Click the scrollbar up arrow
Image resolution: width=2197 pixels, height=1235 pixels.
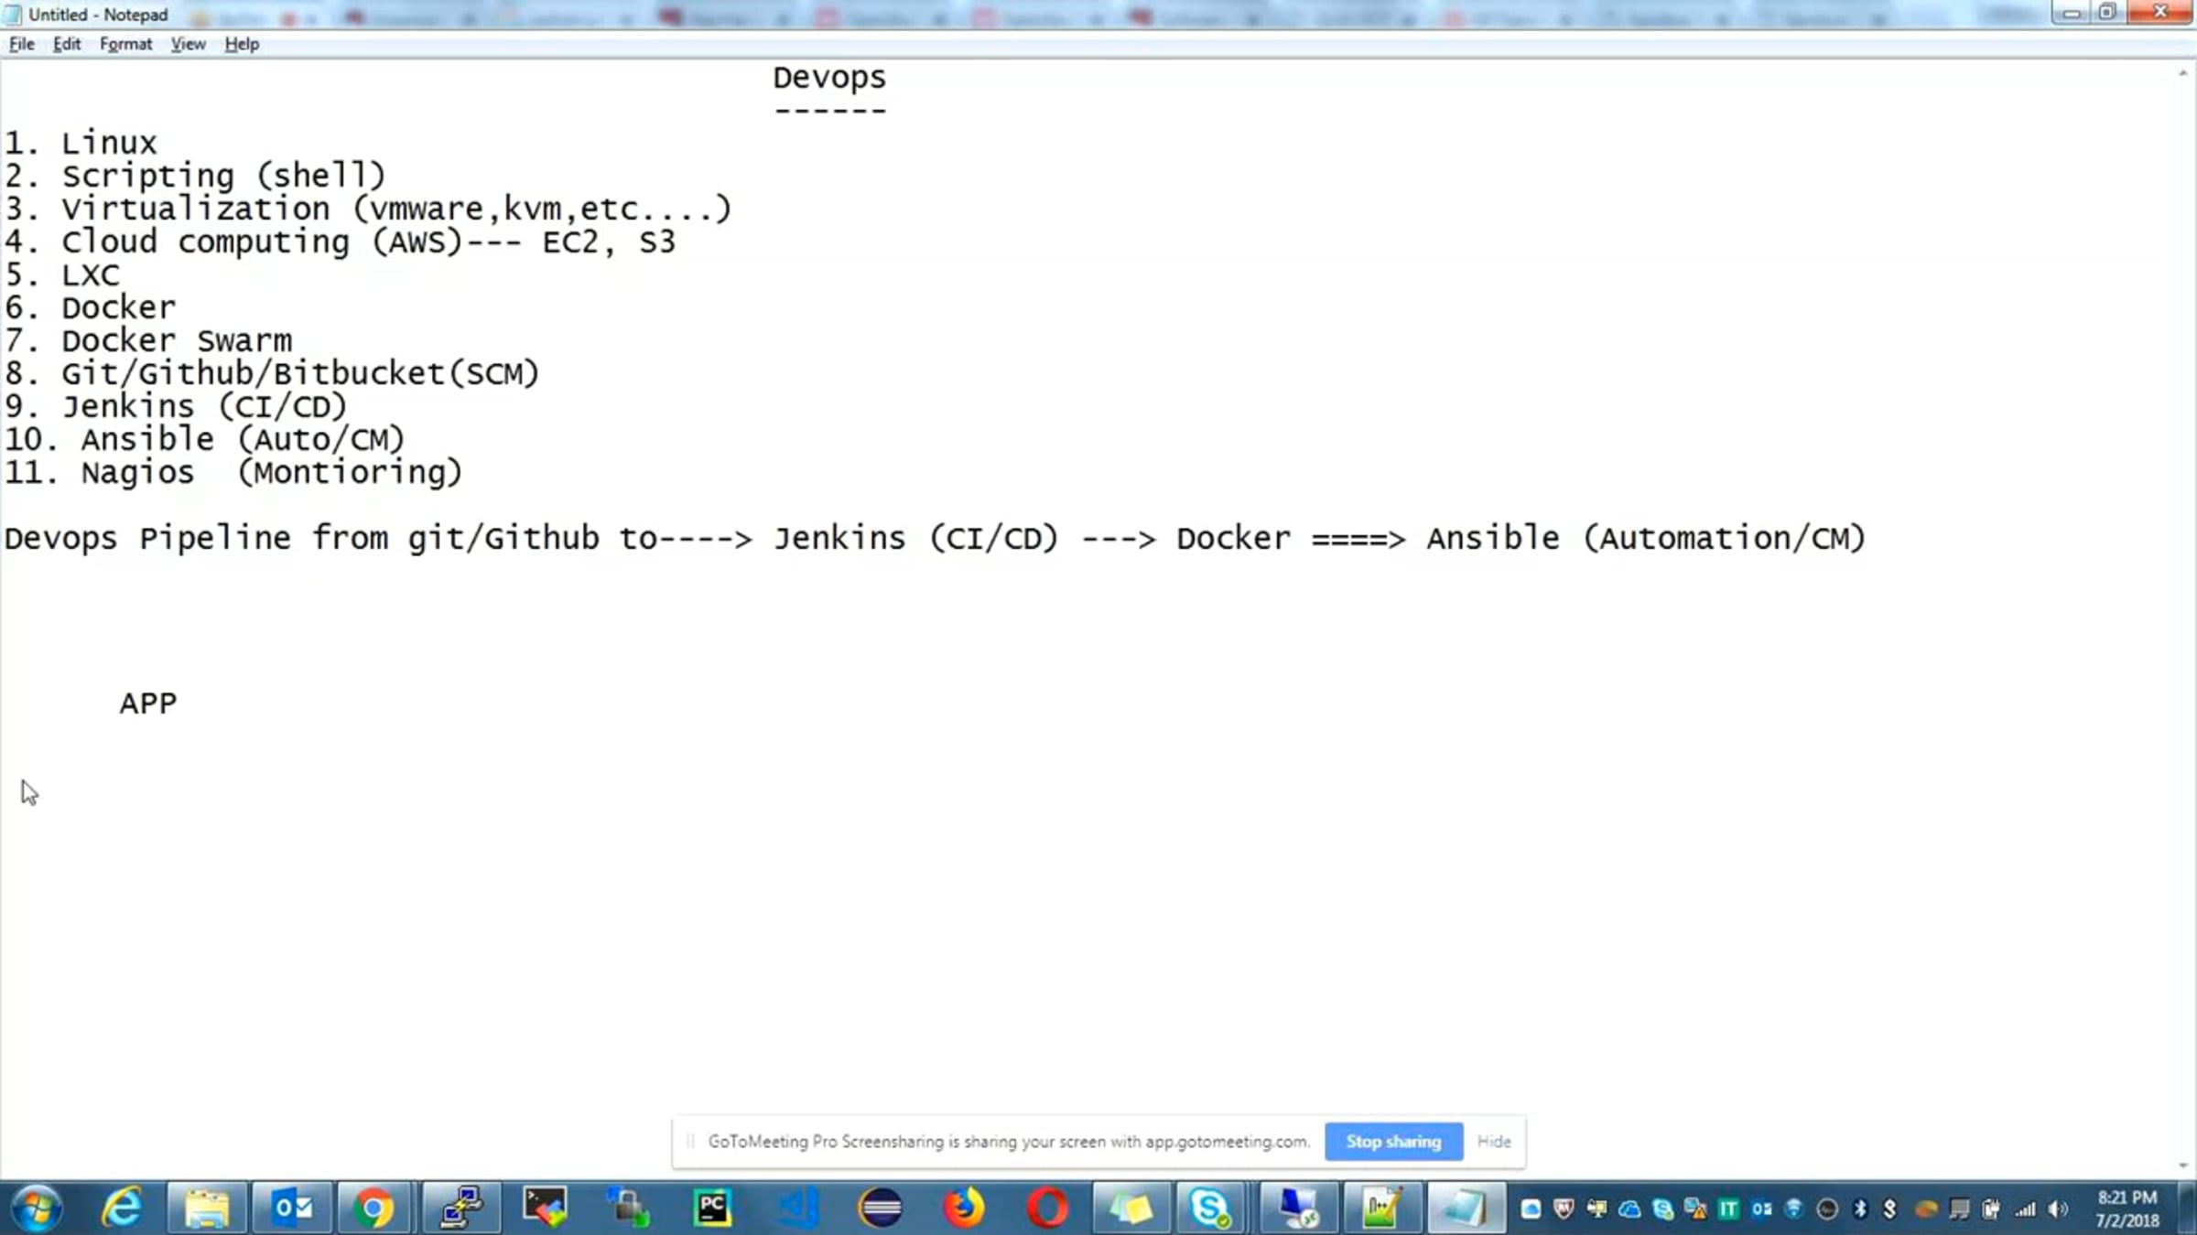[x=2183, y=73]
